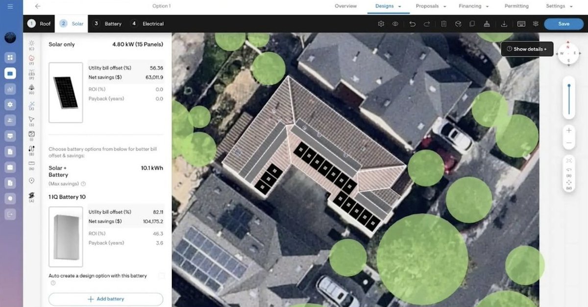Select the highlighted projects sidebar icon

coord(10,73)
